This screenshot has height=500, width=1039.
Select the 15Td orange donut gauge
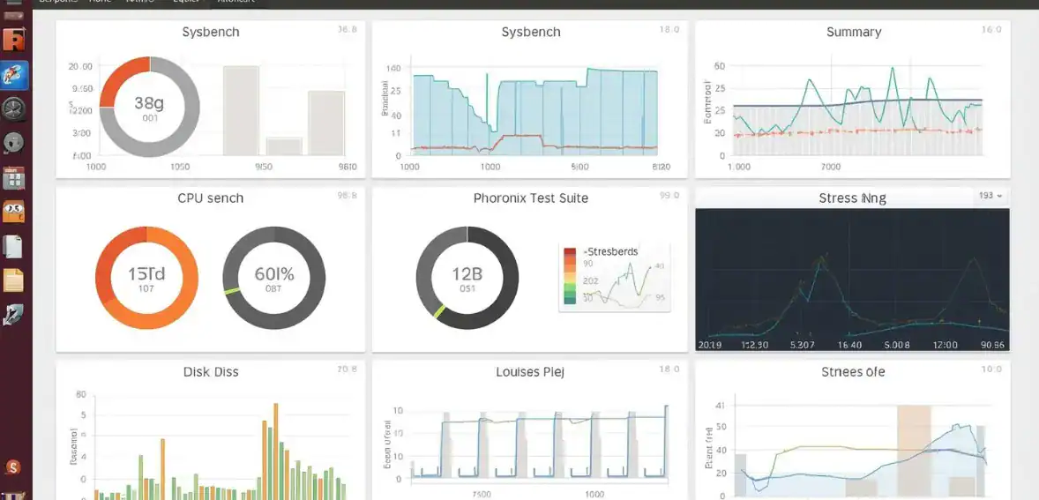click(146, 278)
